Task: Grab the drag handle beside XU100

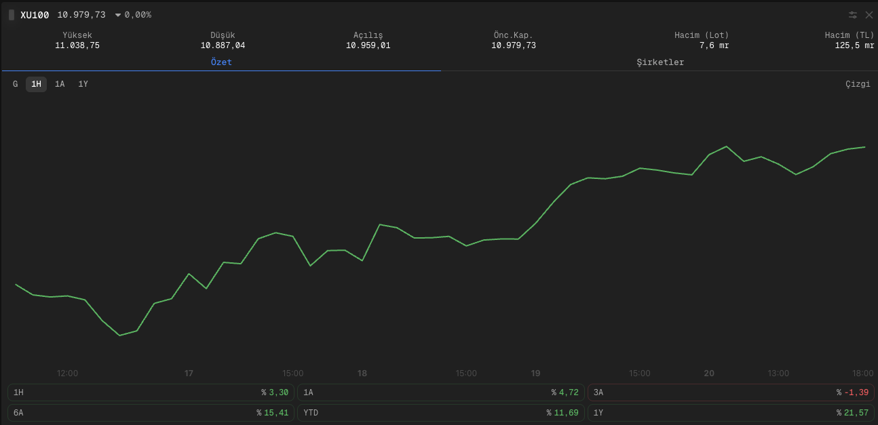Action: (12, 15)
